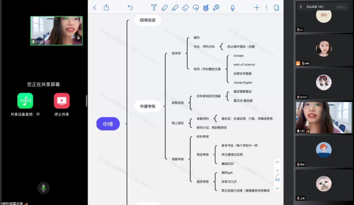Go to previous page with up chevron
This screenshot has height=205, width=354.
point(277,162)
